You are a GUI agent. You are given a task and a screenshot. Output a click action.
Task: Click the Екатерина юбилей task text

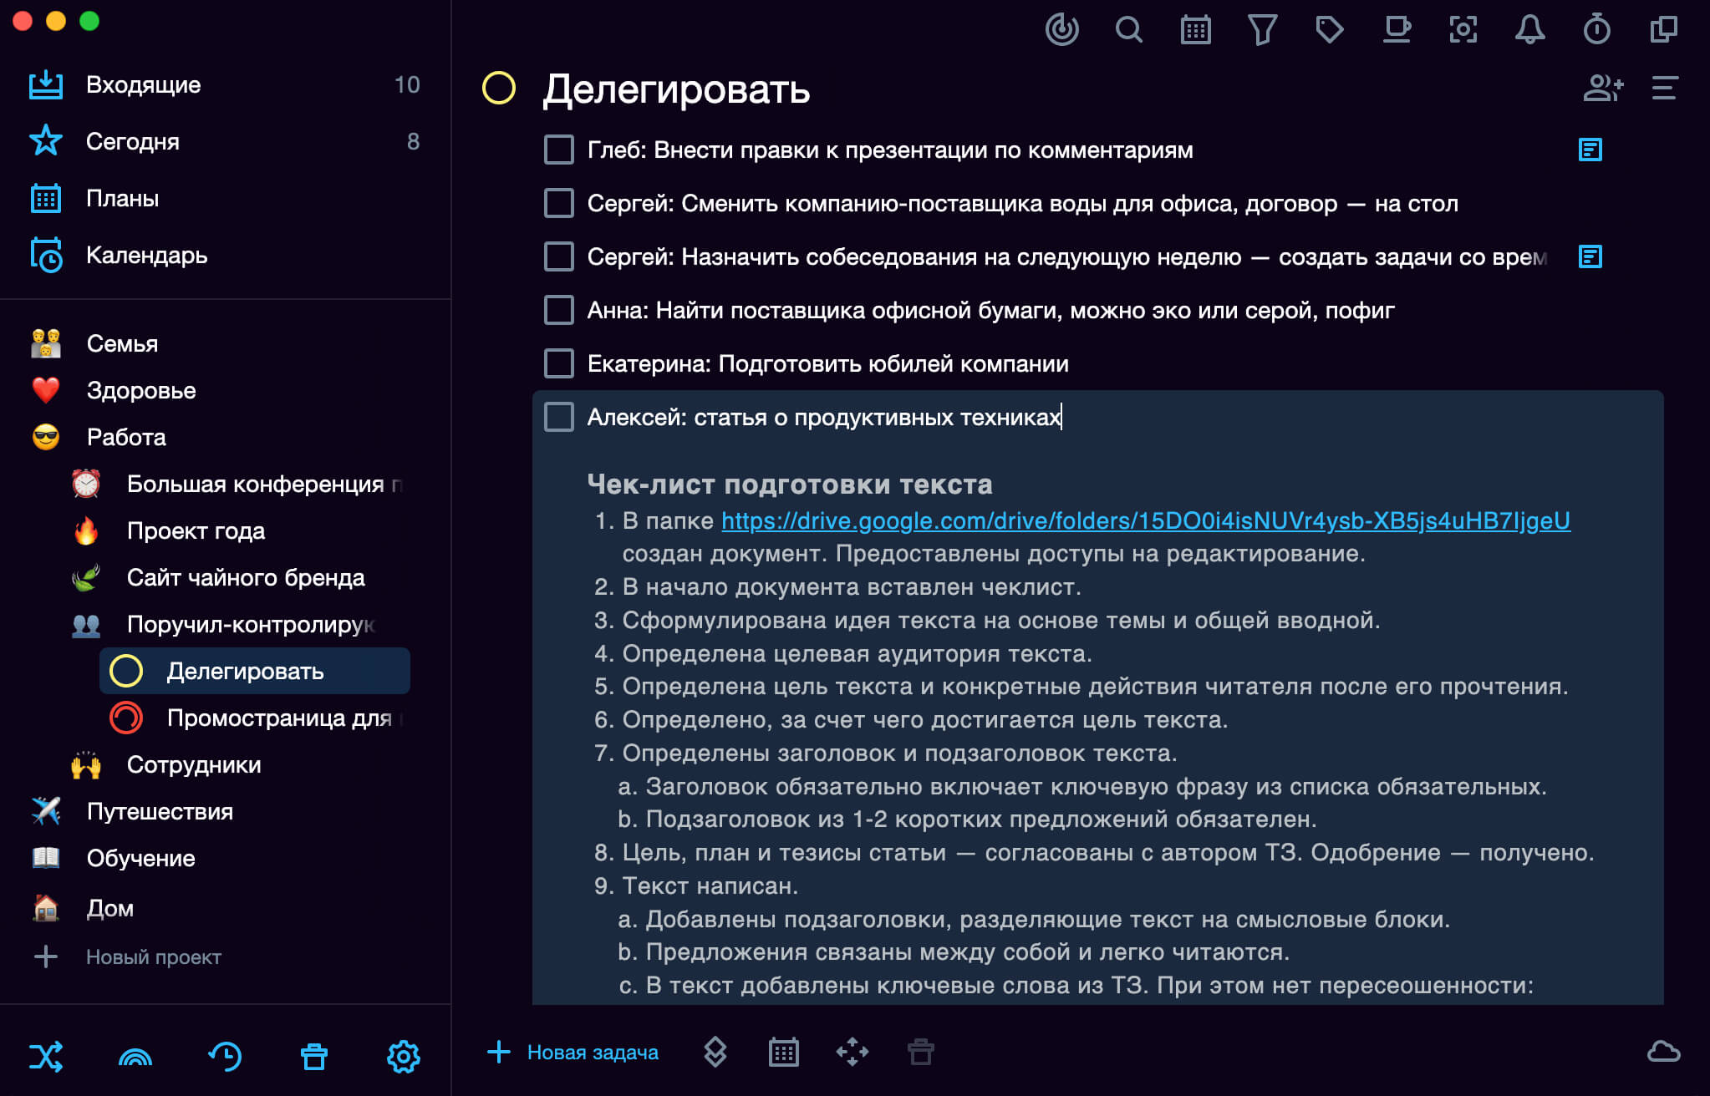(x=828, y=363)
